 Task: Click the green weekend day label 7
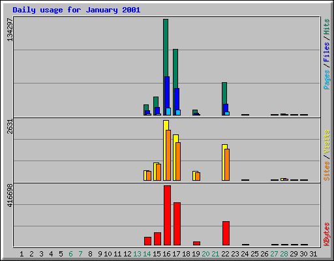point(80,254)
